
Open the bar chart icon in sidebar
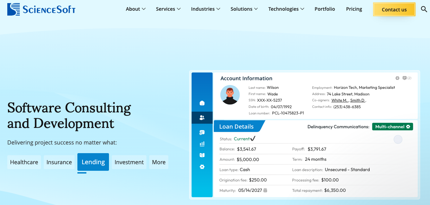(202, 144)
